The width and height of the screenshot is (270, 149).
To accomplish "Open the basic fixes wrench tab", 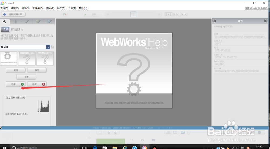I will (x=5, y=22).
